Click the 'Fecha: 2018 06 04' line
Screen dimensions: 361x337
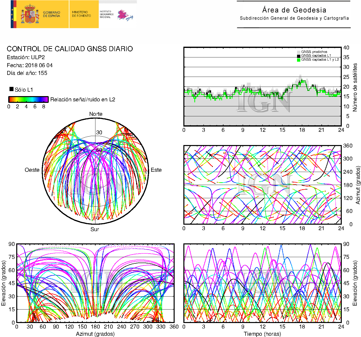(30, 65)
